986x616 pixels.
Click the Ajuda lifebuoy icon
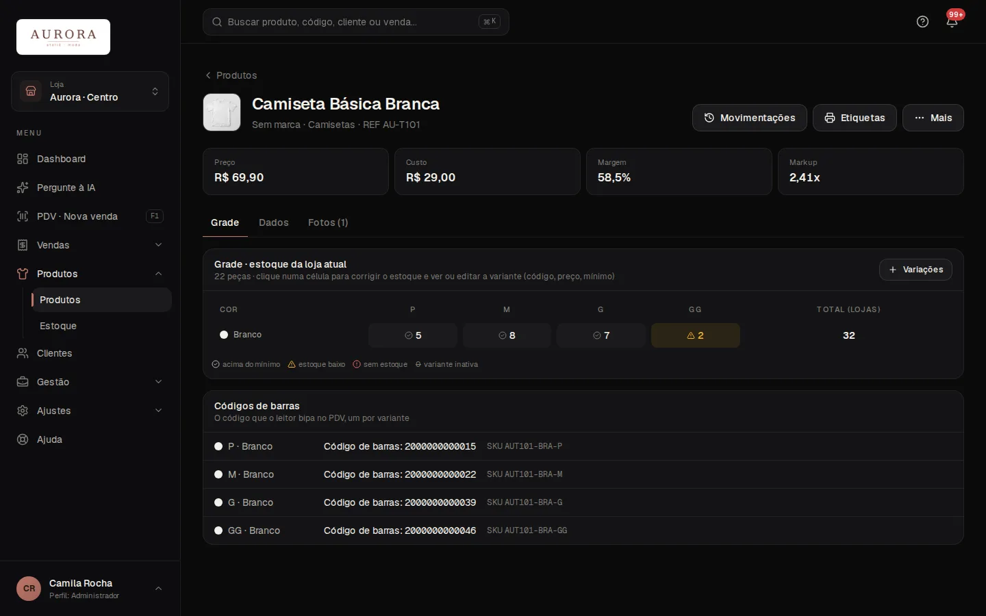tap(23, 439)
